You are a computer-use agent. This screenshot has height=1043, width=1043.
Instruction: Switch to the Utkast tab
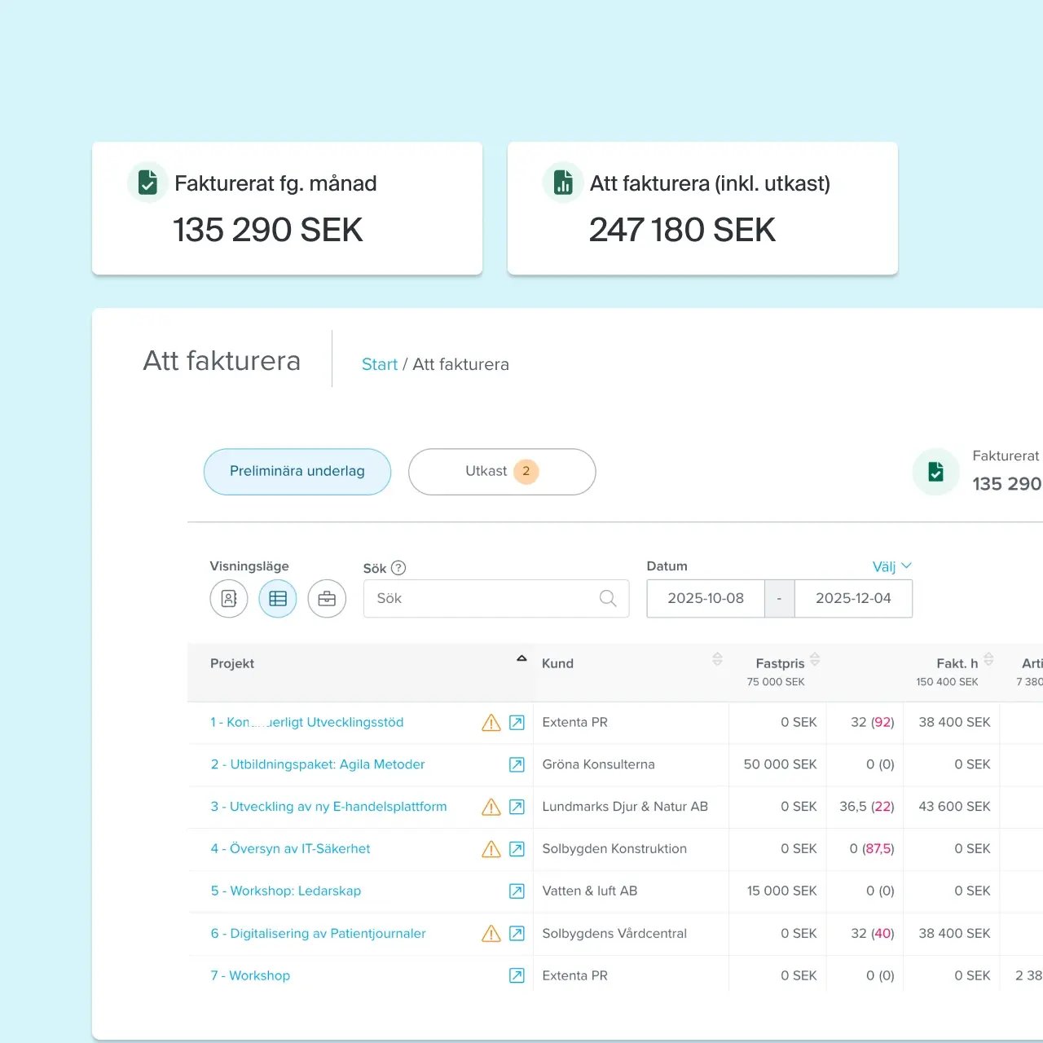tap(502, 472)
